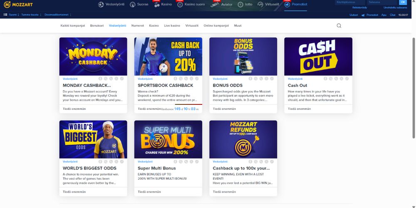
Task: Focus the Käyttäjätunnus username field
Action: (351, 2)
